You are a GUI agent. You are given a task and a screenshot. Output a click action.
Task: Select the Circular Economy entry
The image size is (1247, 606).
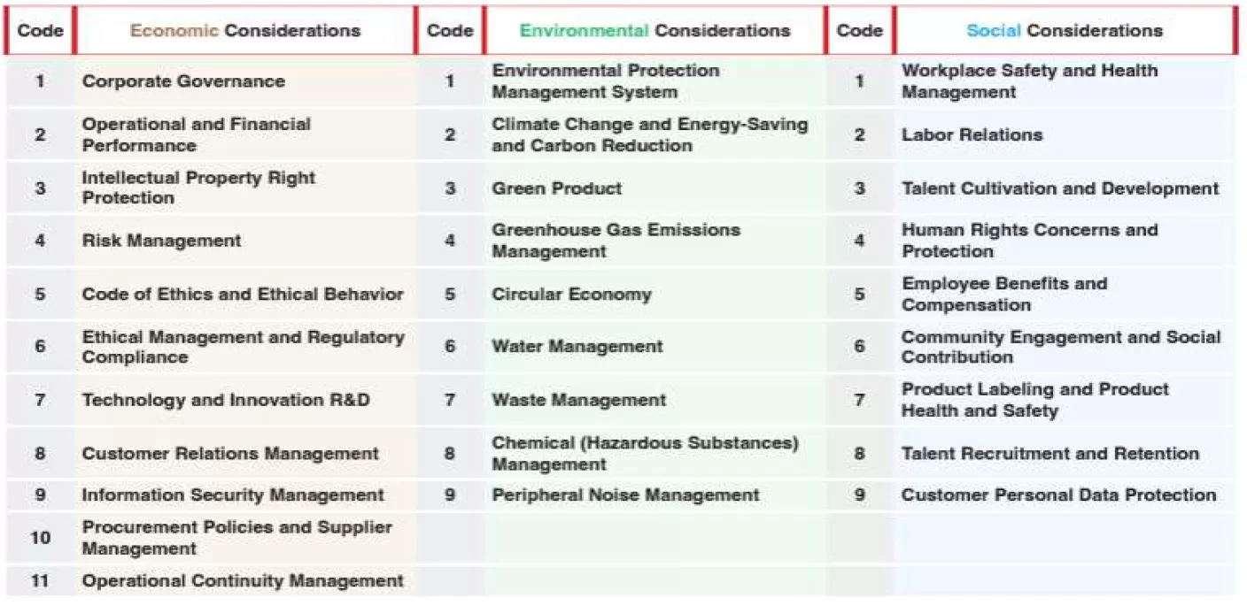[x=571, y=295]
